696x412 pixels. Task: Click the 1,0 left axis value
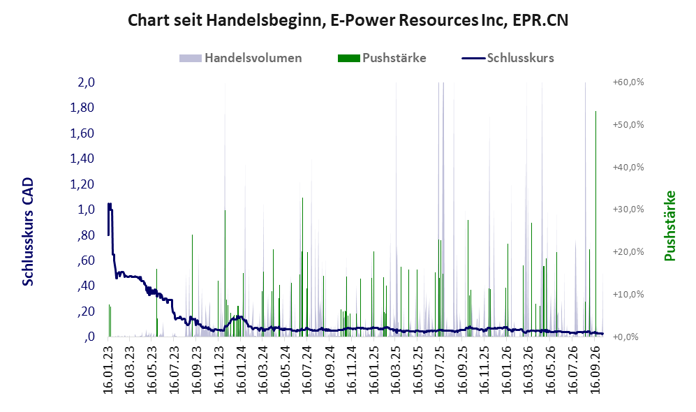click(86, 209)
